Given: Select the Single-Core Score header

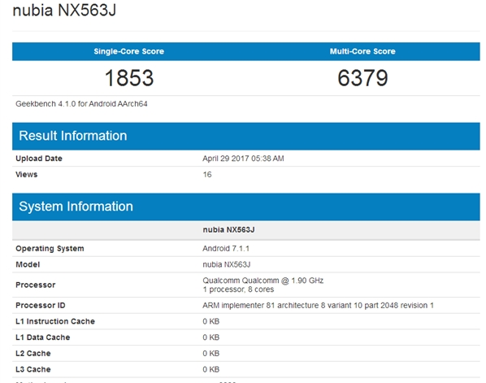Looking at the screenshot, I should 129,51.
